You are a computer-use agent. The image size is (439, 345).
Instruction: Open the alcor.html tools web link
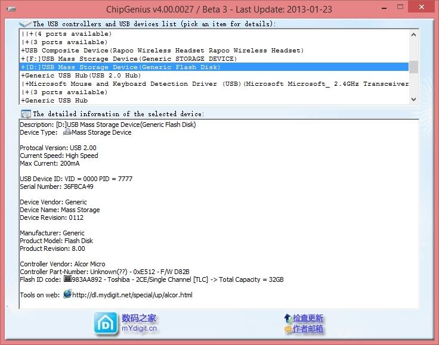[132, 295]
